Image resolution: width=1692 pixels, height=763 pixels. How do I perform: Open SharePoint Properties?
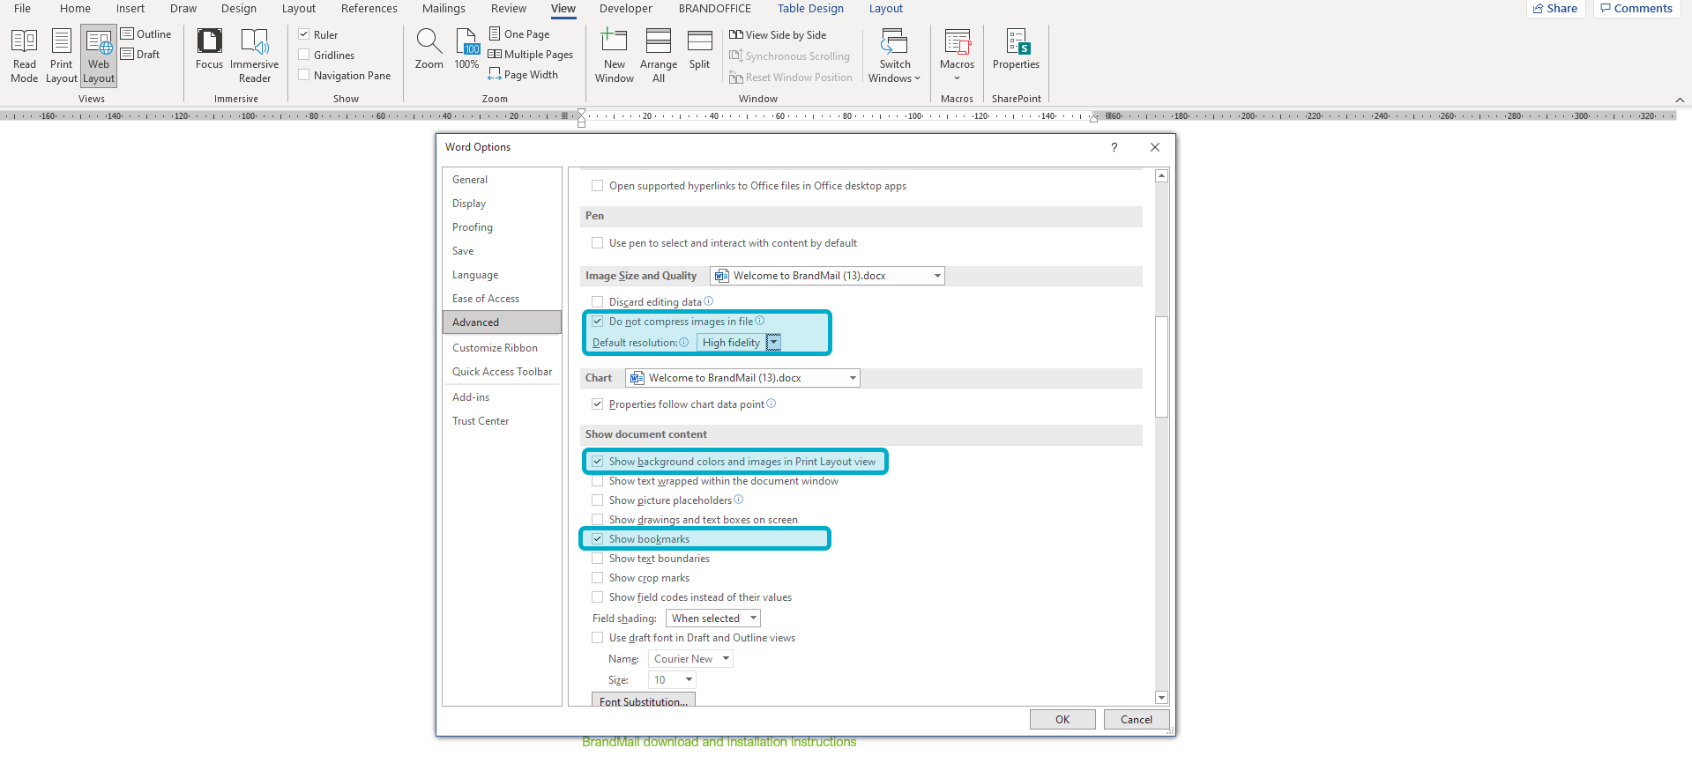point(1017,48)
